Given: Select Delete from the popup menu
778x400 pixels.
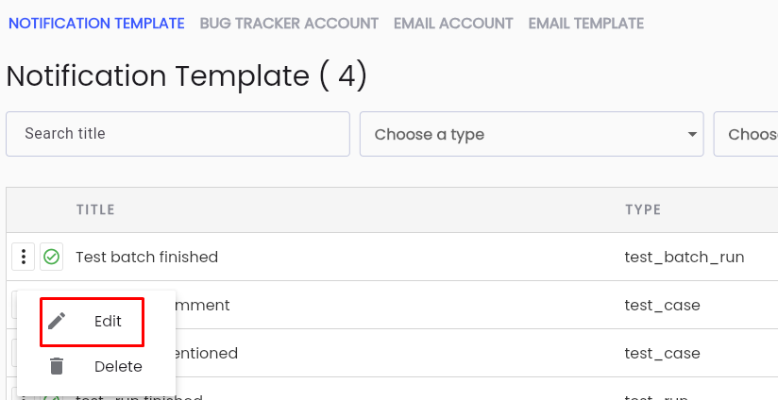Looking at the screenshot, I should 96,367.
